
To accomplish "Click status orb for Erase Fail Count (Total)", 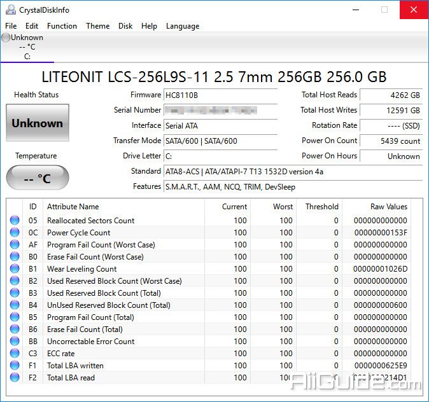I will [15, 329].
